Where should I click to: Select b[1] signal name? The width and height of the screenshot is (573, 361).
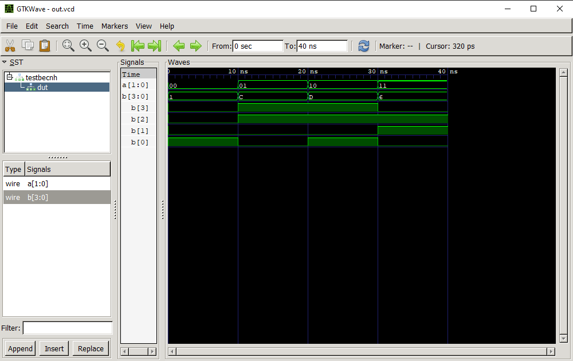140,131
